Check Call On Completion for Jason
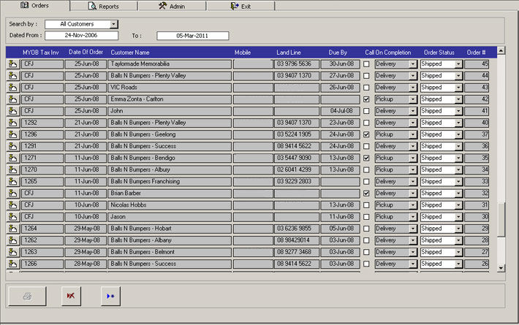 coord(366,217)
